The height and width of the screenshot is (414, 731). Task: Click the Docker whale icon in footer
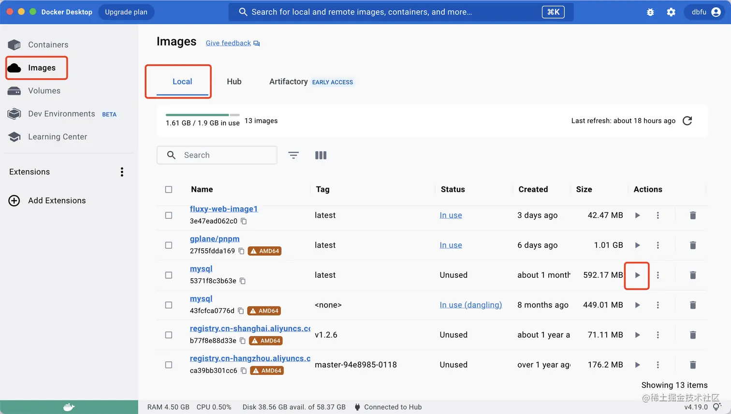pyautogui.click(x=69, y=407)
